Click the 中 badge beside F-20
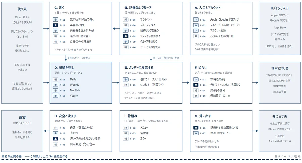 [x=125, y=79]
